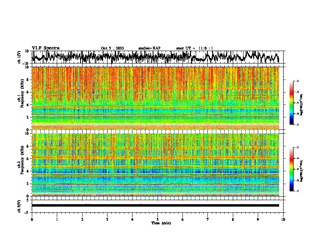Click time axis tick label "6"
319x246 pixels.
[182, 219]
